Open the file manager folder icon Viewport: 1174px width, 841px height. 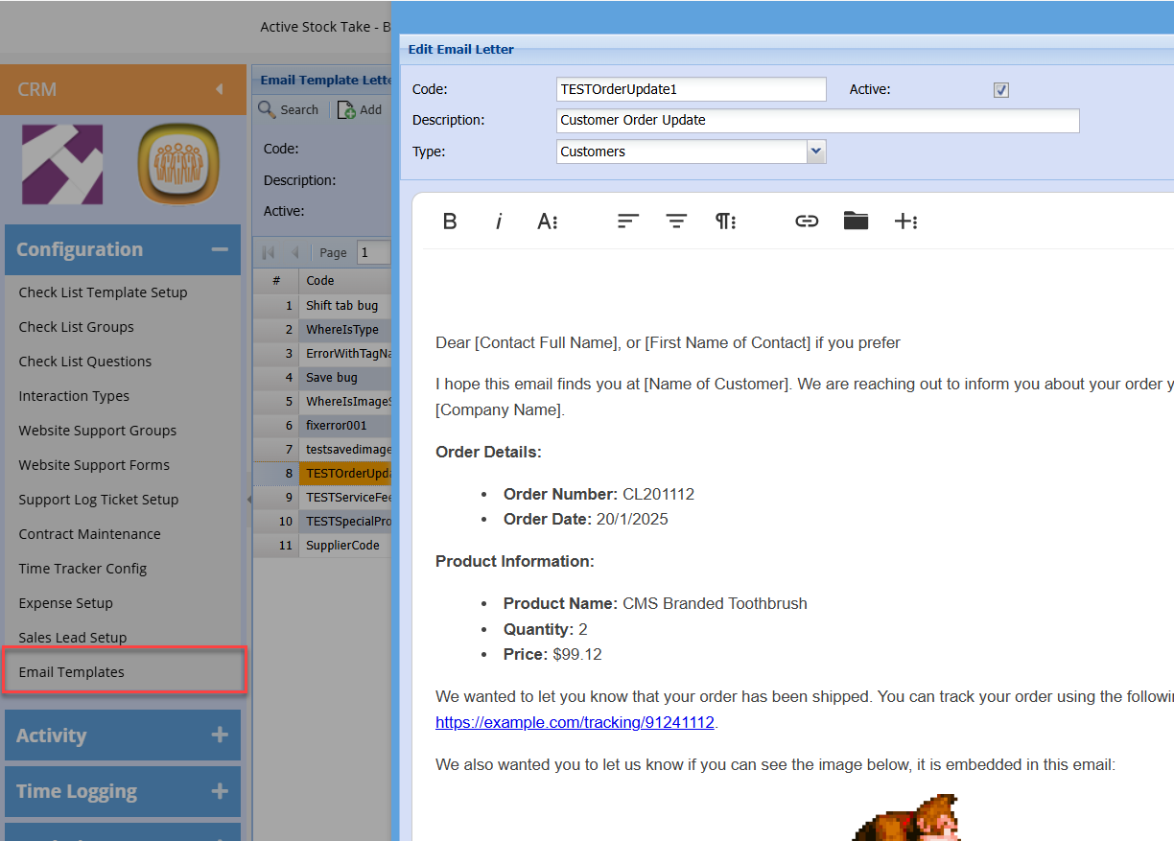pyautogui.click(x=856, y=222)
